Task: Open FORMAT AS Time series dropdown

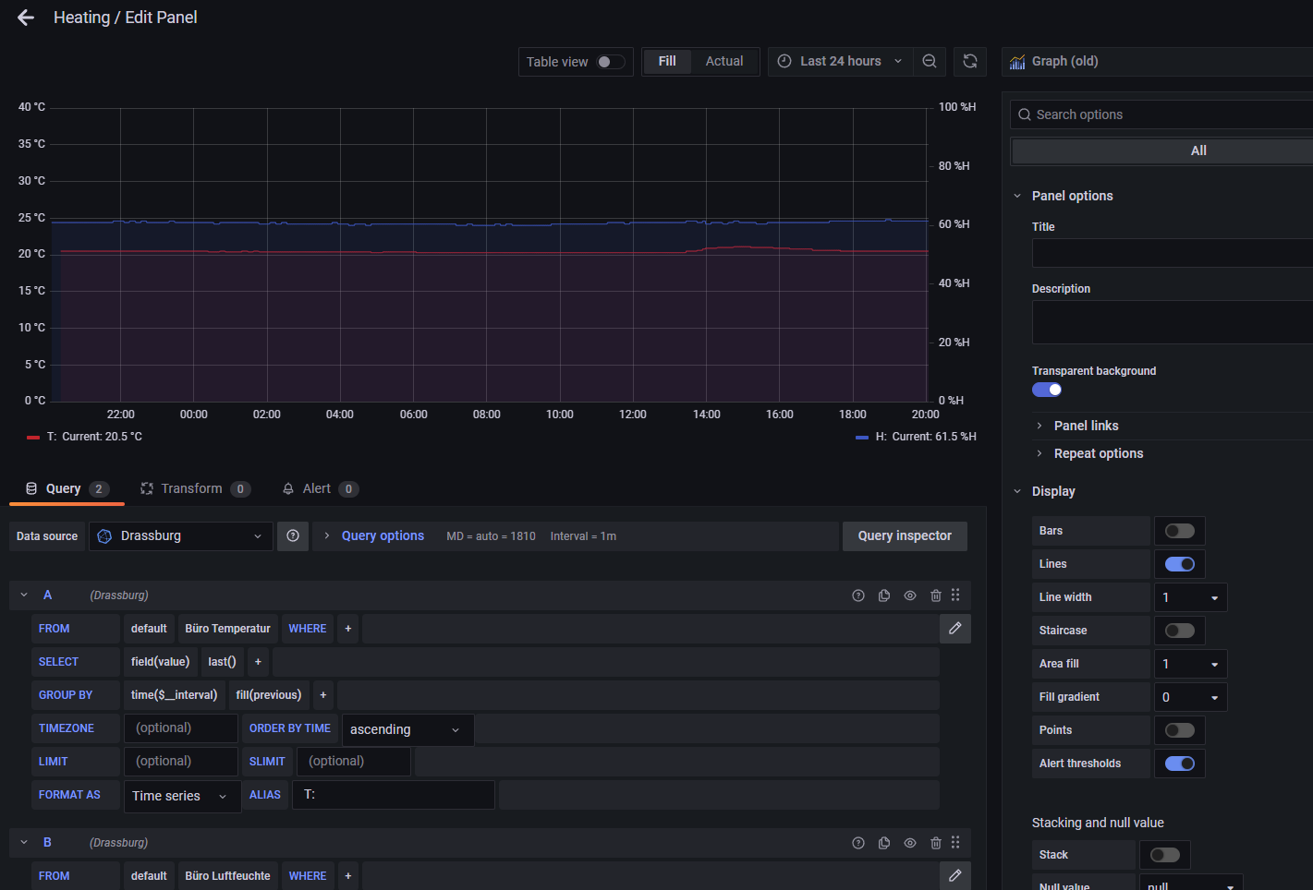Action: (182, 796)
